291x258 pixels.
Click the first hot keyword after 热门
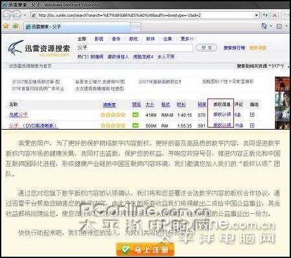[97, 57]
